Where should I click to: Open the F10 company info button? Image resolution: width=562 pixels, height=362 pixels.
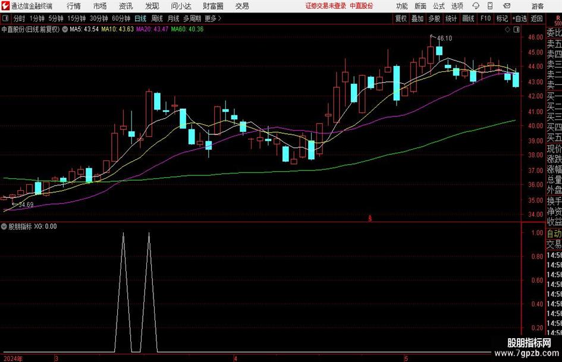tap(486, 18)
